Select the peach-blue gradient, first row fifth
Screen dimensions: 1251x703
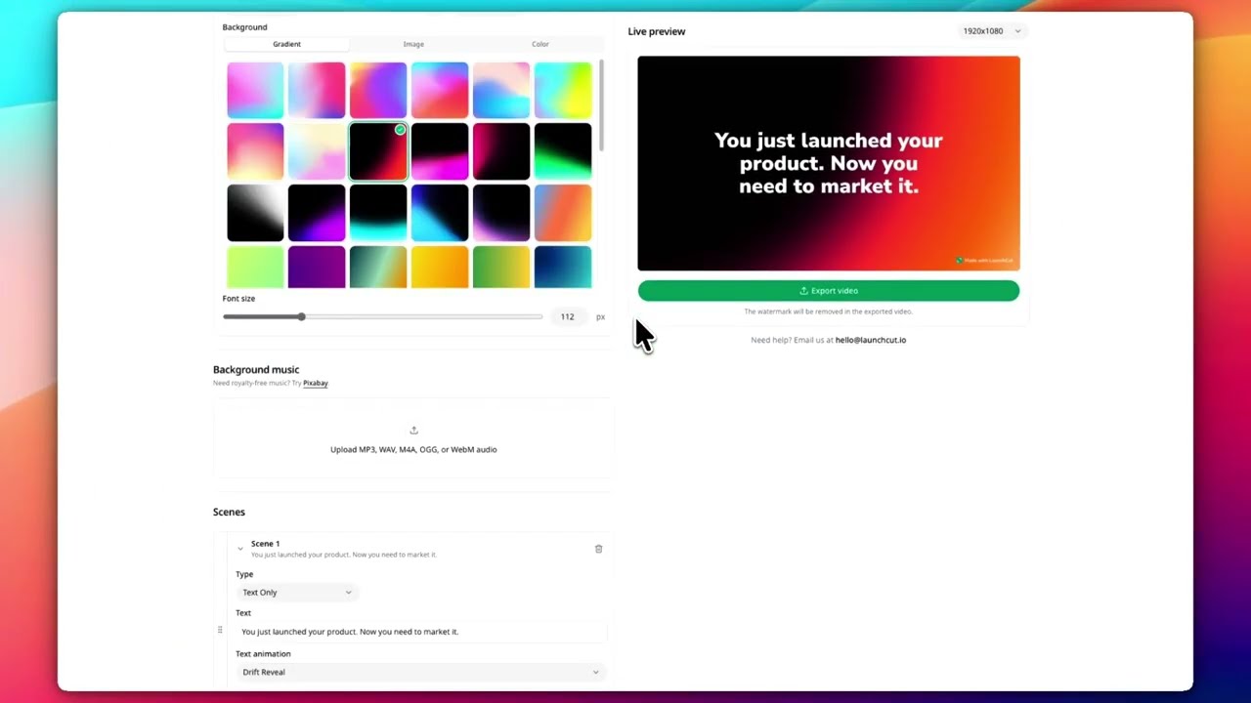tap(501, 90)
